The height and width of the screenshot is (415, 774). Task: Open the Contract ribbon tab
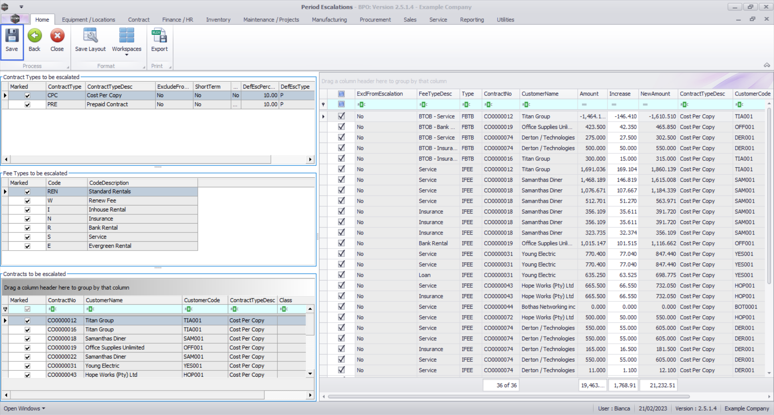tap(139, 20)
